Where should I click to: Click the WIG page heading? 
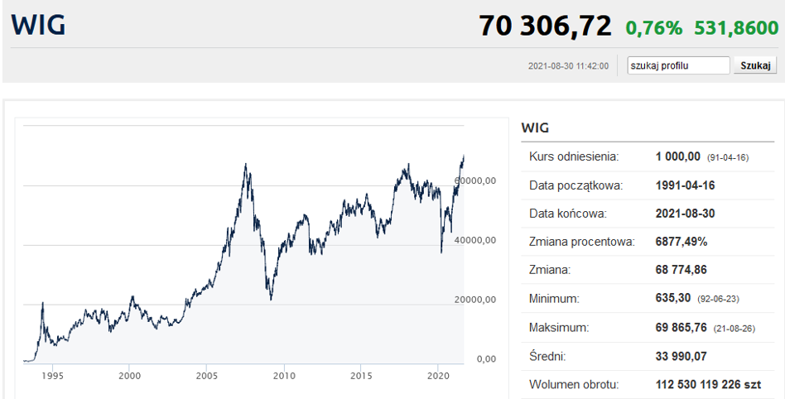click(38, 25)
